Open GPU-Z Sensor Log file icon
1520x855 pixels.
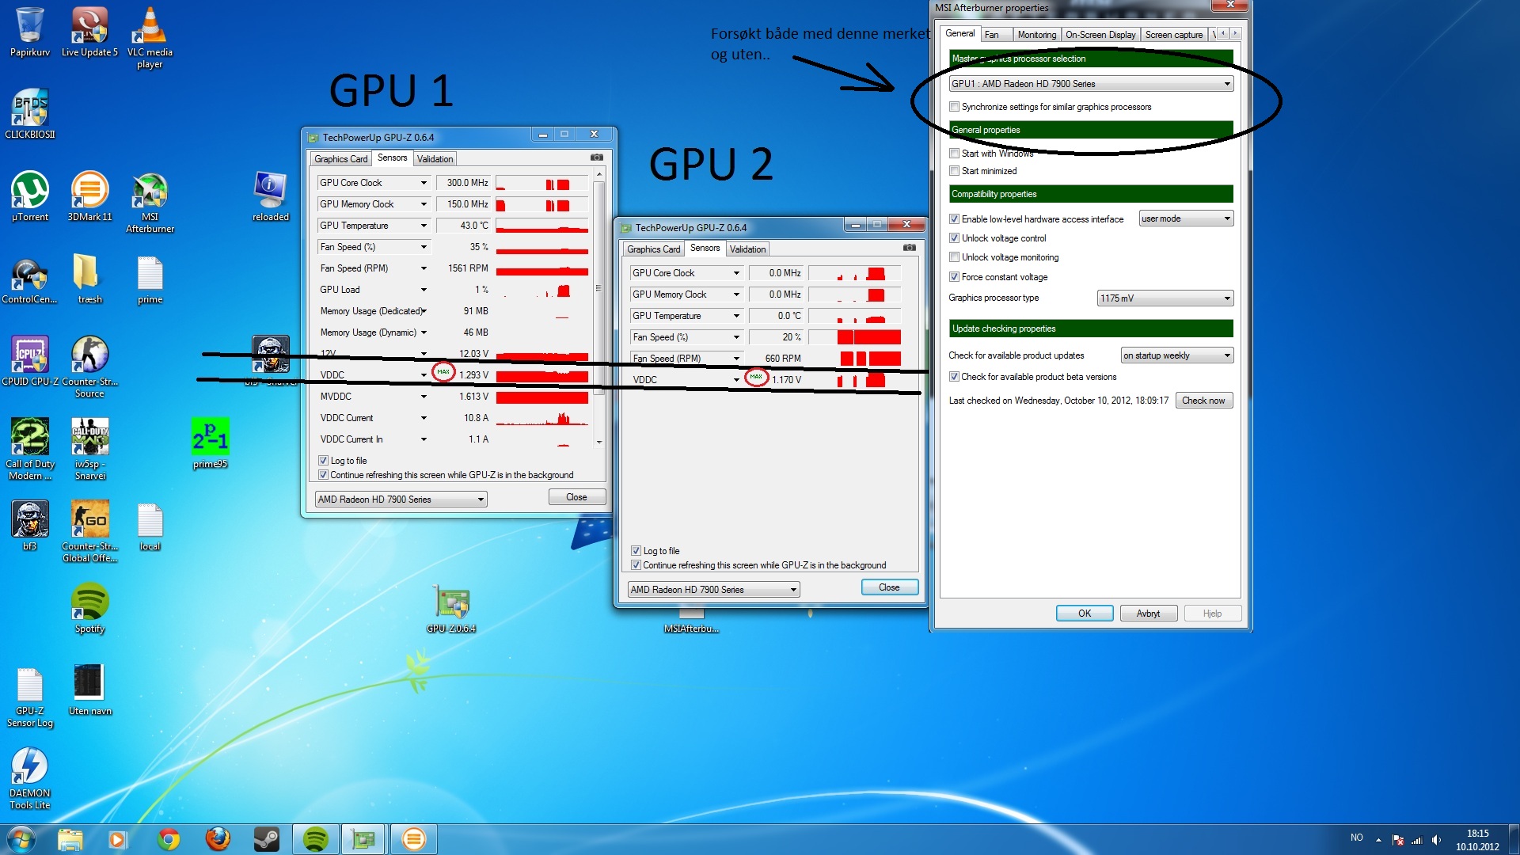(29, 696)
